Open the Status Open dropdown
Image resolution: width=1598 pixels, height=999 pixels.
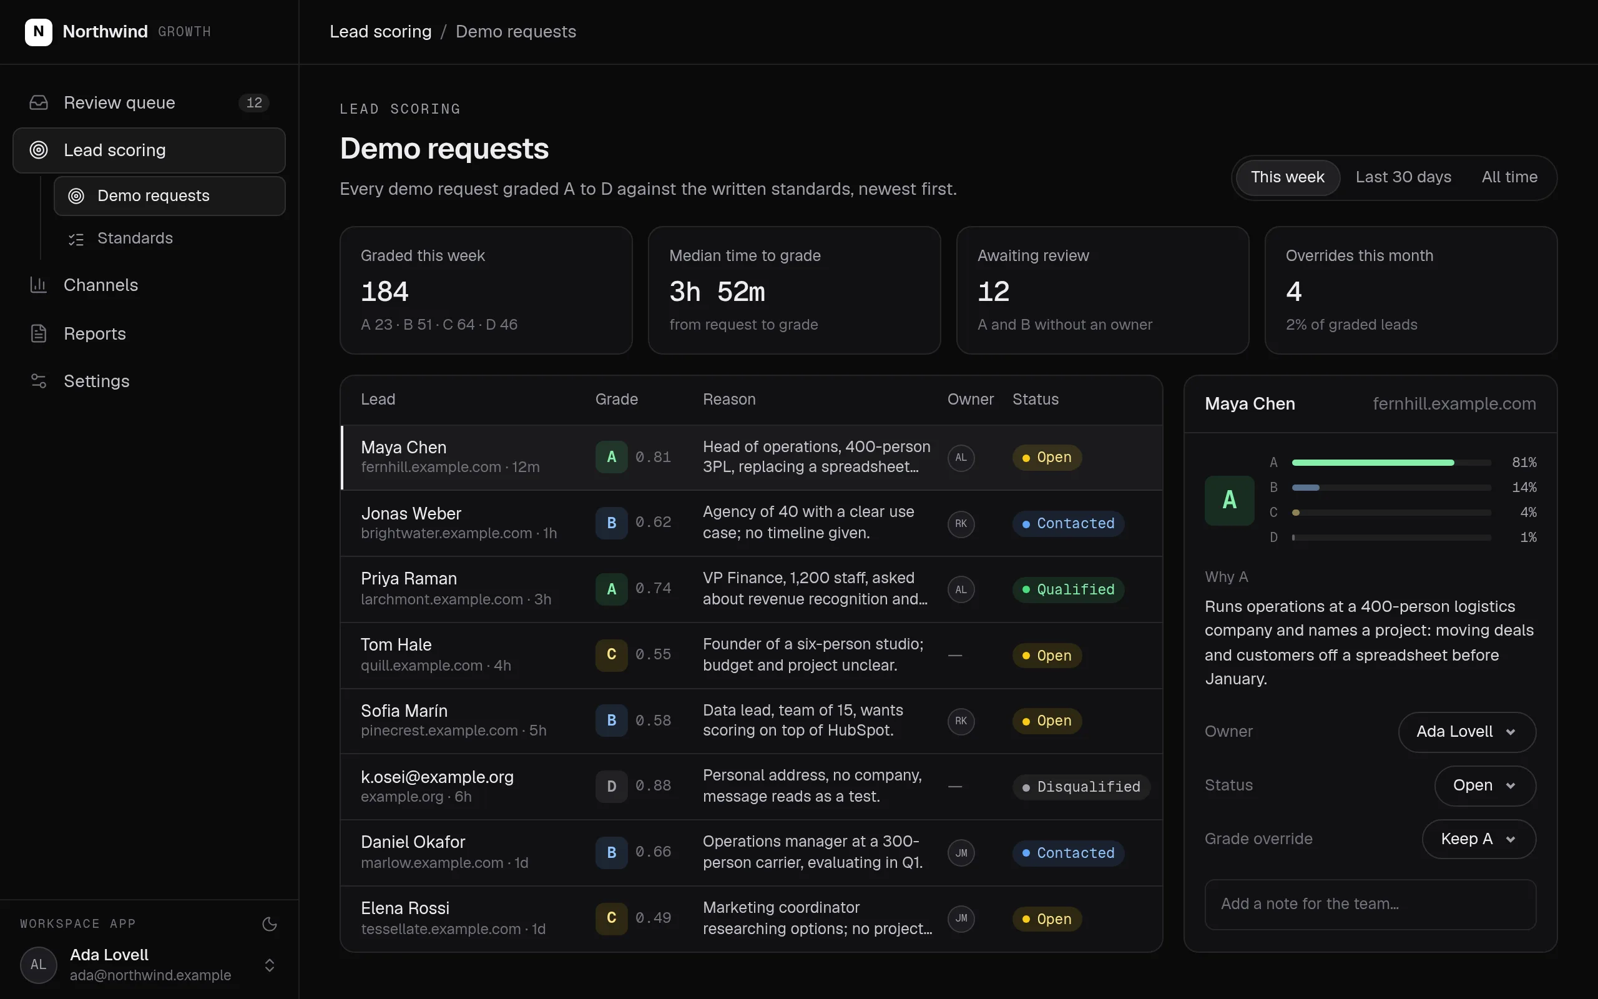pyautogui.click(x=1485, y=785)
